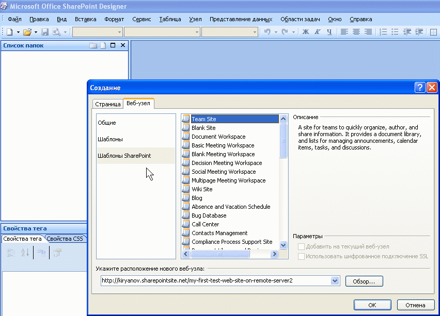Open the font dropdown in toolbar
The width and height of the screenshot is (440, 316).
pos(197,32)
